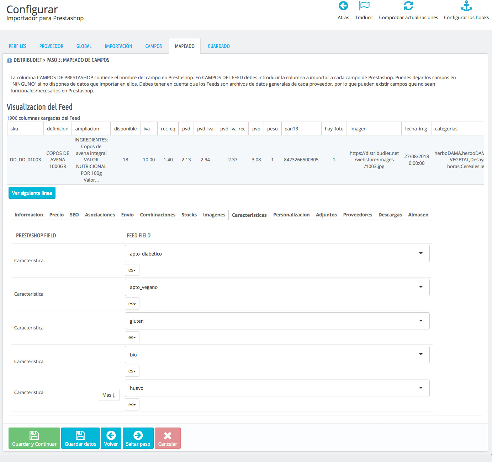This screenshot has height=462, width=492.
Task: Open the Informacion sub-tab
Action: (29, 215)
